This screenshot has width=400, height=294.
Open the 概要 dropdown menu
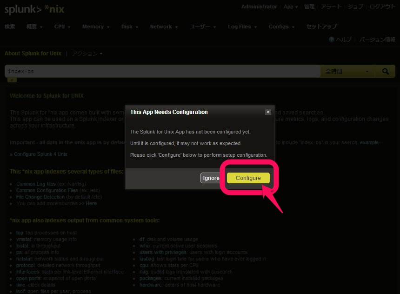point(34,27)
